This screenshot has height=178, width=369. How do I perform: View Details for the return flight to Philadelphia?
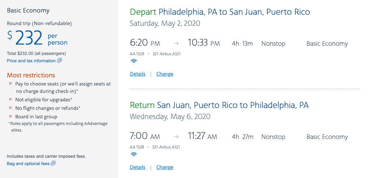tap(138, 167)
